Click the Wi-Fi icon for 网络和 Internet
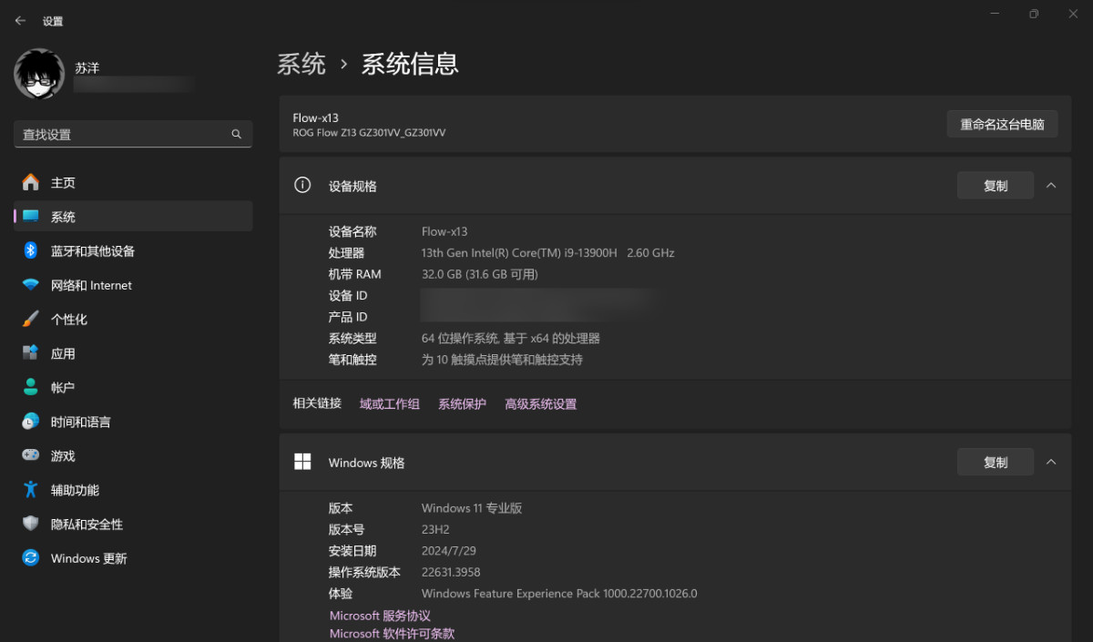The image size is (1093, 642). [x=31, y=285]
